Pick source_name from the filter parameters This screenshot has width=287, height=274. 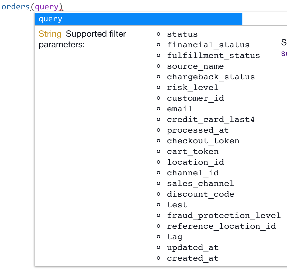[195, 66]
